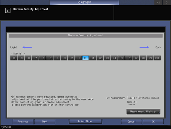This screenshot has width=171, height=129.
Task: Click the 'Light' label text
Action: pyautogui.click(x=14, y=47)
